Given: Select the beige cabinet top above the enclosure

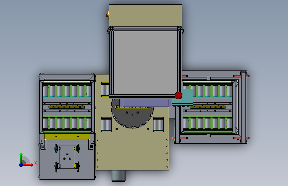Looking at the screenshot, I should 145,16.
